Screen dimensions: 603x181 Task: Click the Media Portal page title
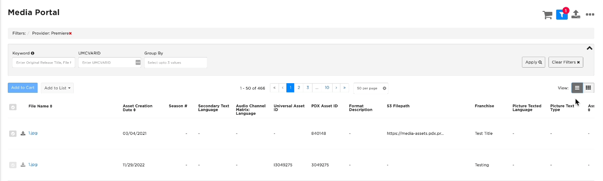[x=33, y=12]
